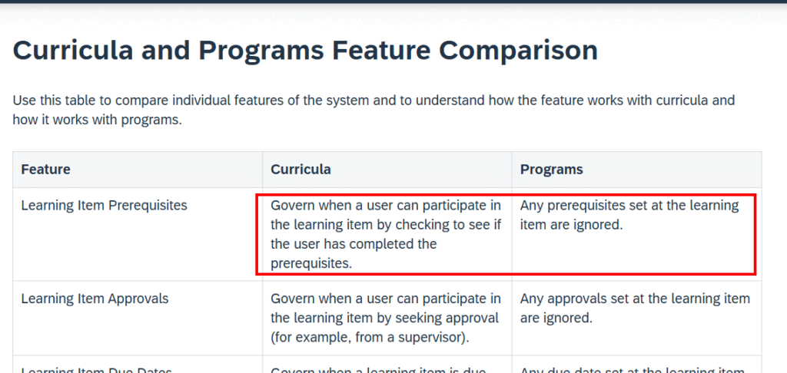This screenshot has height=373, width=787.
Task: Click the Curricula description of prerequisites
Action: click(386, 234)
